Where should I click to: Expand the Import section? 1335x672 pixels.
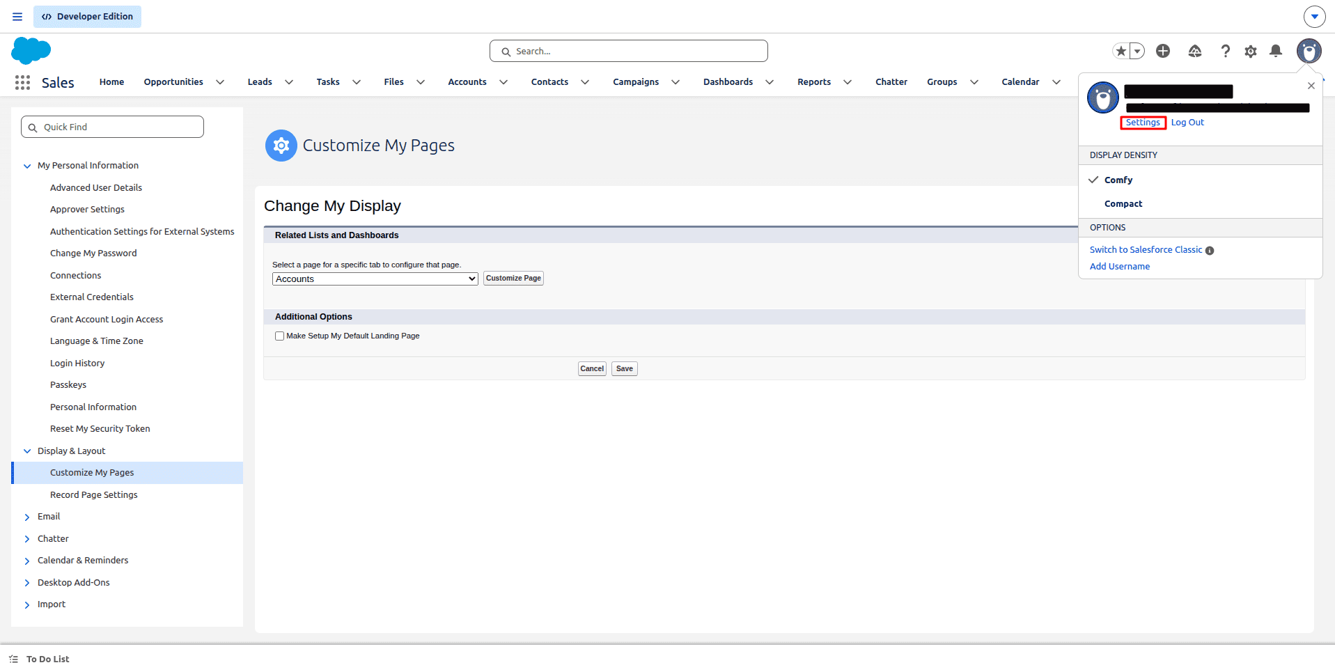click(27, 604)
